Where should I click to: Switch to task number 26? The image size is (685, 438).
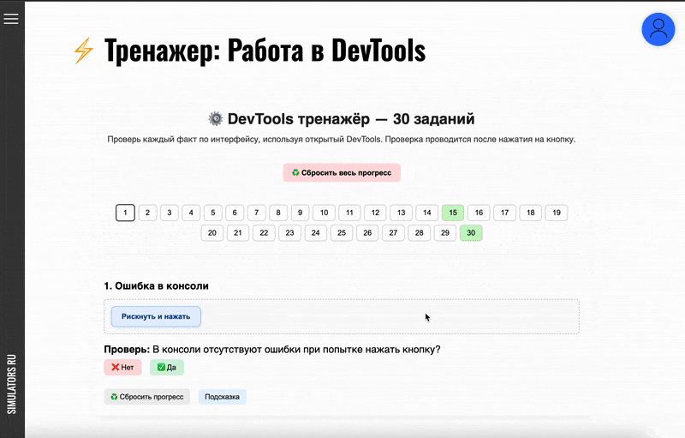pyautogui.click(x=367, y=233)
